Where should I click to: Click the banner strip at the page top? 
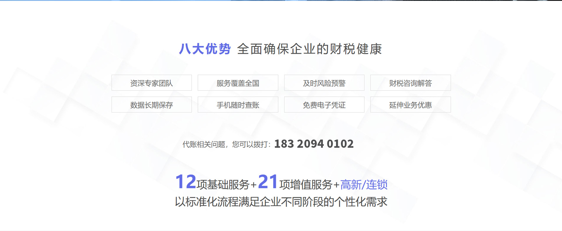click(281, 1)
